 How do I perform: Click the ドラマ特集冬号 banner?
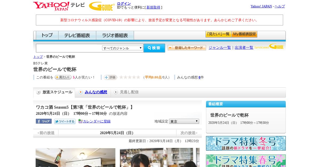(246, 143)
